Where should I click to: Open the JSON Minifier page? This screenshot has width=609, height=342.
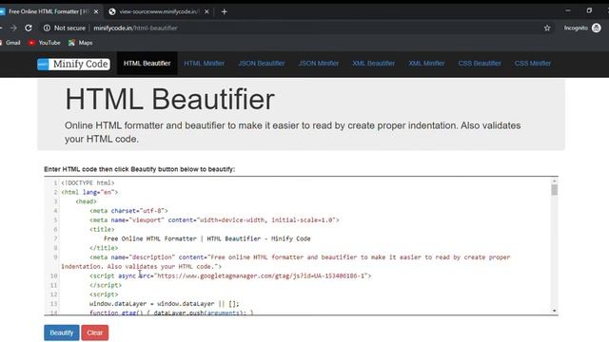pyautogui.click(x=319, y=64)
